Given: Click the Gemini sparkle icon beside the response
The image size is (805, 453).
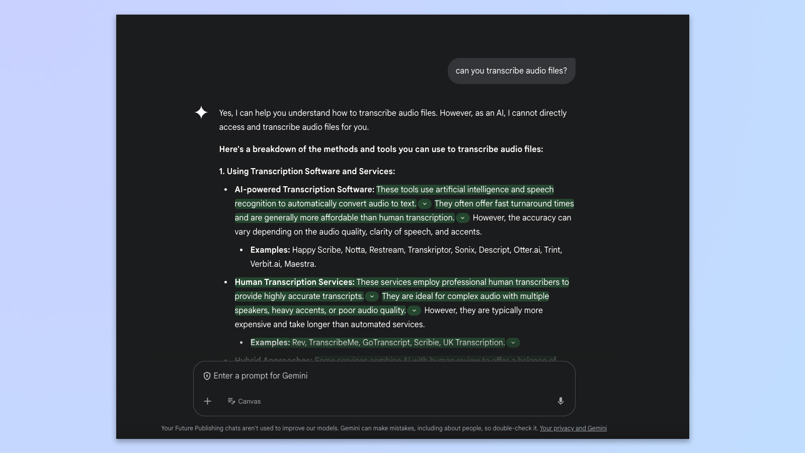Looking at the screenshot, I should tap(201, 112).
